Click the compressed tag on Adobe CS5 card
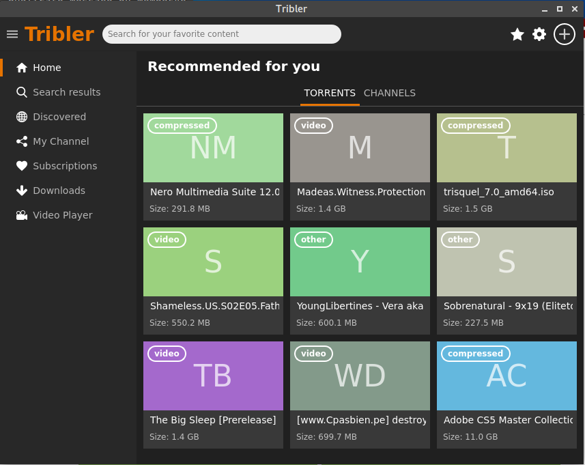The width and height of the screenshot is (585, 465). point(476,354)
